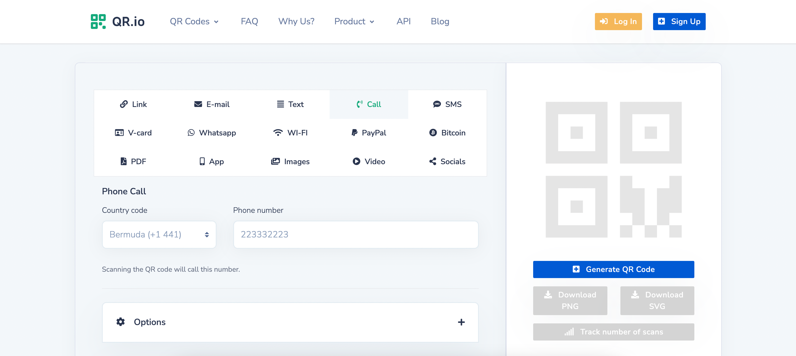Expand Options with the plus icon
This screenshot has width=796, height=356.
click(461, 322)
